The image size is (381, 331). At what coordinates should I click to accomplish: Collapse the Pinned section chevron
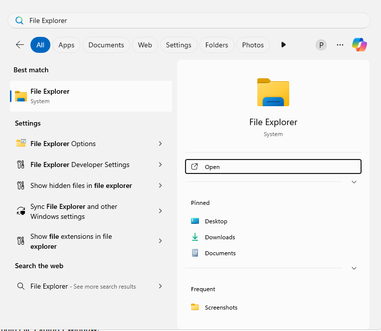(354, 268)
